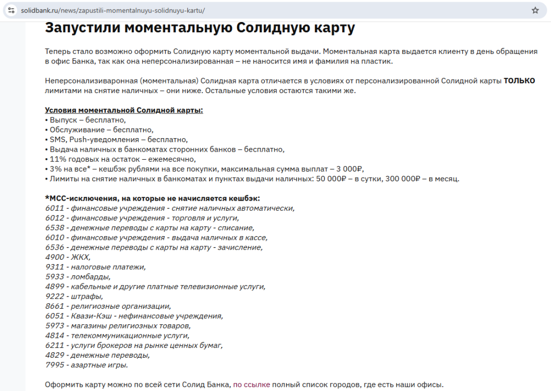Click the bold word 'ТОЛЬКО'

tap(519, 81)
